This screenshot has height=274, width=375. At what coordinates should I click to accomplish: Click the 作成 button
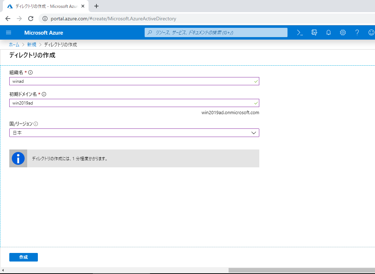tap(24, 257)
